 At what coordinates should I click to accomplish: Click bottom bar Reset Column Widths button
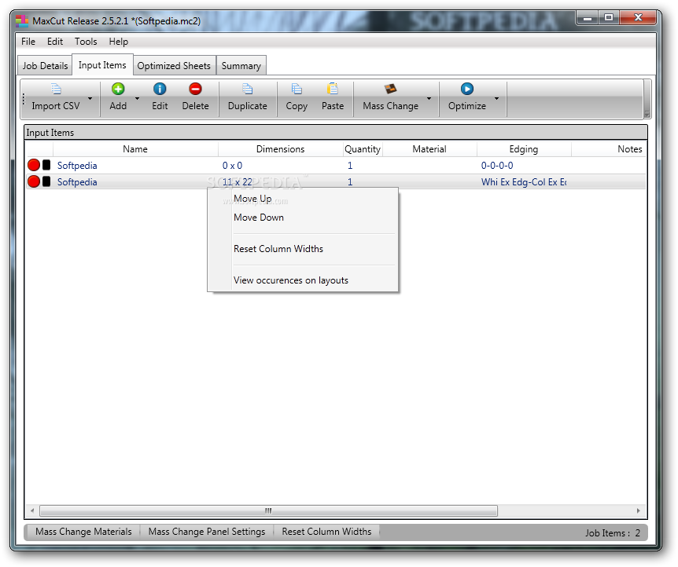point(326,532)
